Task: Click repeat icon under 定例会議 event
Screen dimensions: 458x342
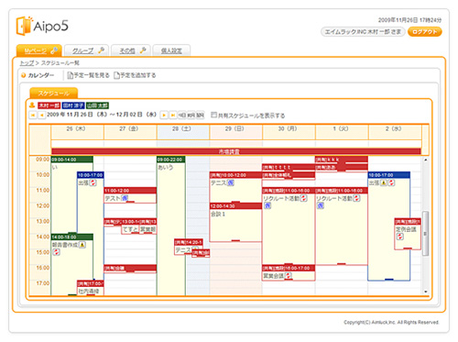Action: 400,237
